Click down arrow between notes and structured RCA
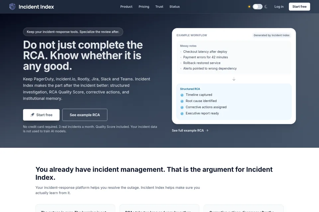 pyautogui.click(x=234, y=79)
